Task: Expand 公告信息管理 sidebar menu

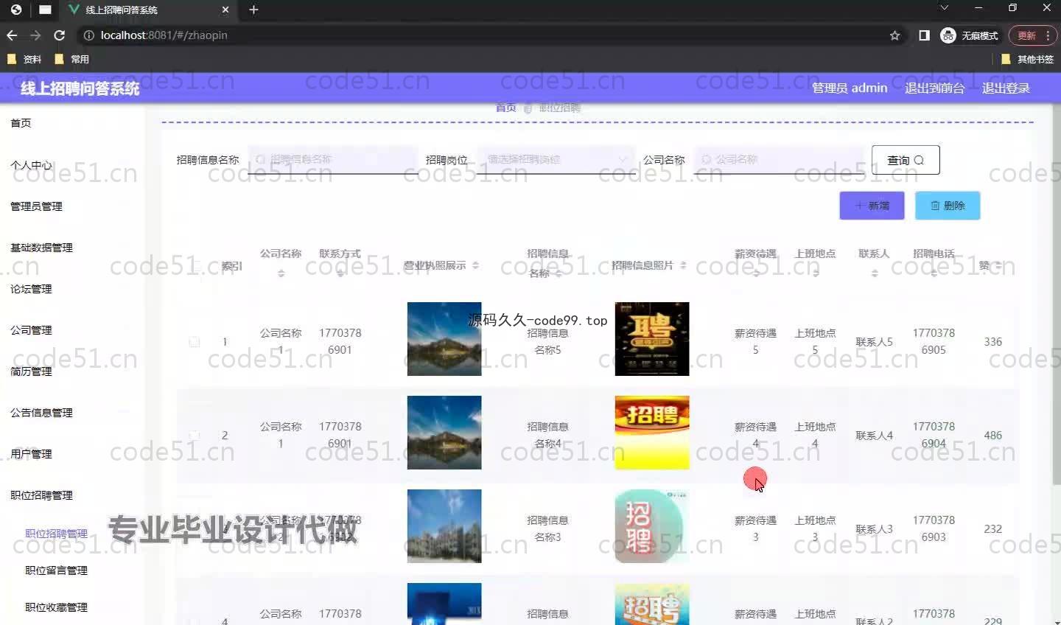Action: click(x=41, y=413)
